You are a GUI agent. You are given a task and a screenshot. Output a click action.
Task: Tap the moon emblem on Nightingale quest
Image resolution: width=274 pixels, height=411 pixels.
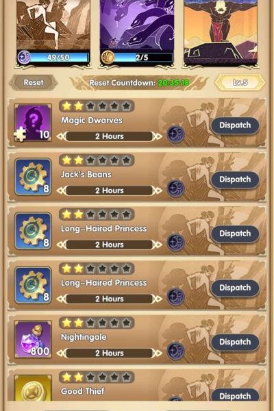point(175,351)
